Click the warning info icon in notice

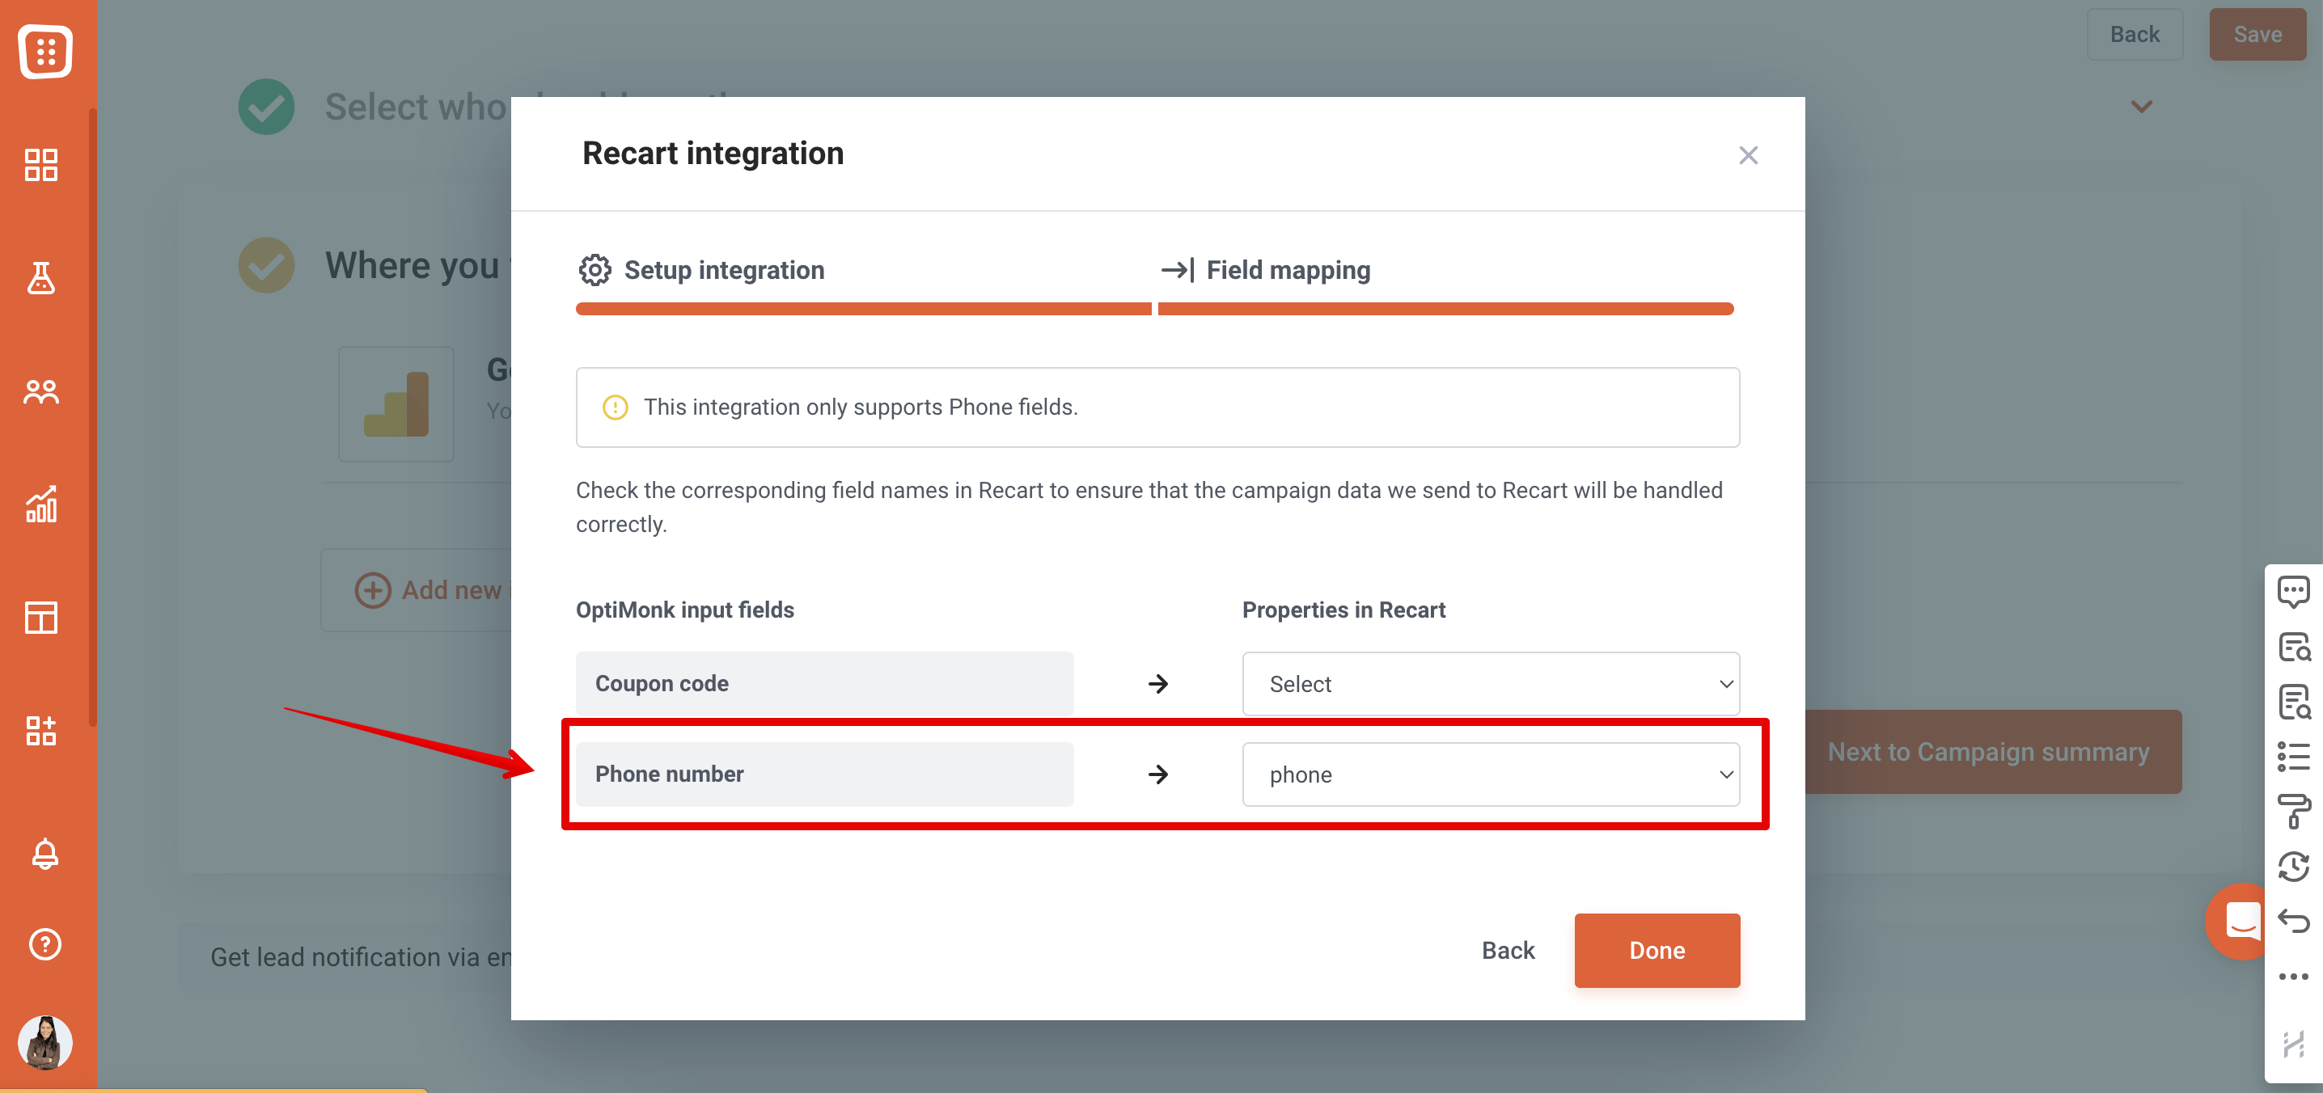click(x=615, y=407)
